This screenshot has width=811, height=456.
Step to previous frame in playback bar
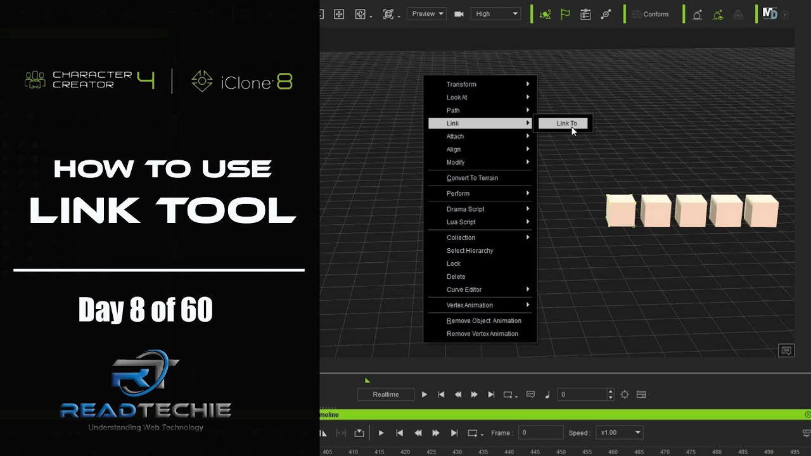click(x=457, y=395)
